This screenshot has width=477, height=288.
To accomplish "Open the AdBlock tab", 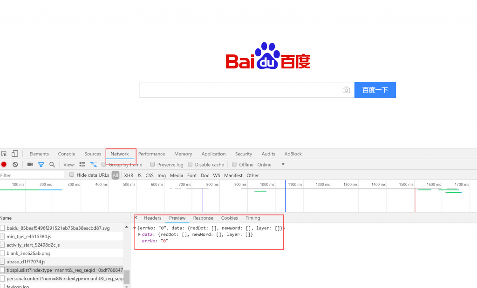I will point(293,154).
